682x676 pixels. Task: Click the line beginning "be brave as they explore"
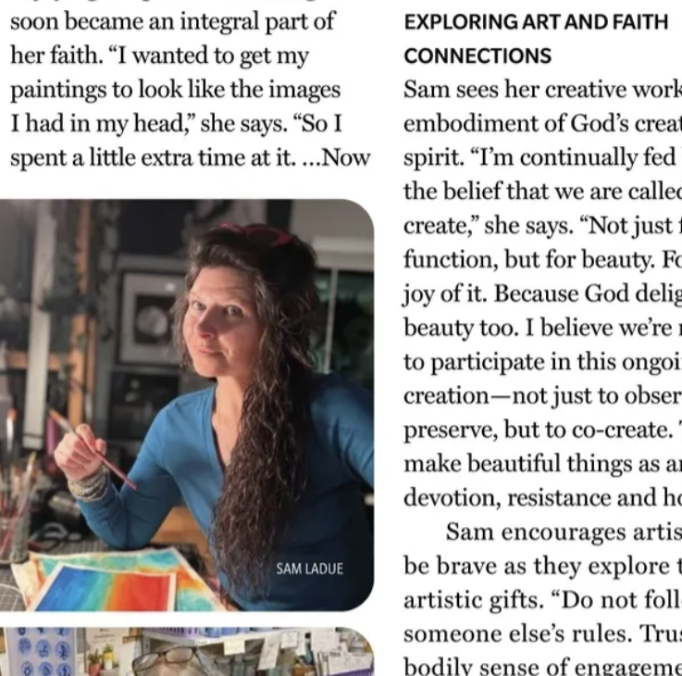(543, 566)
